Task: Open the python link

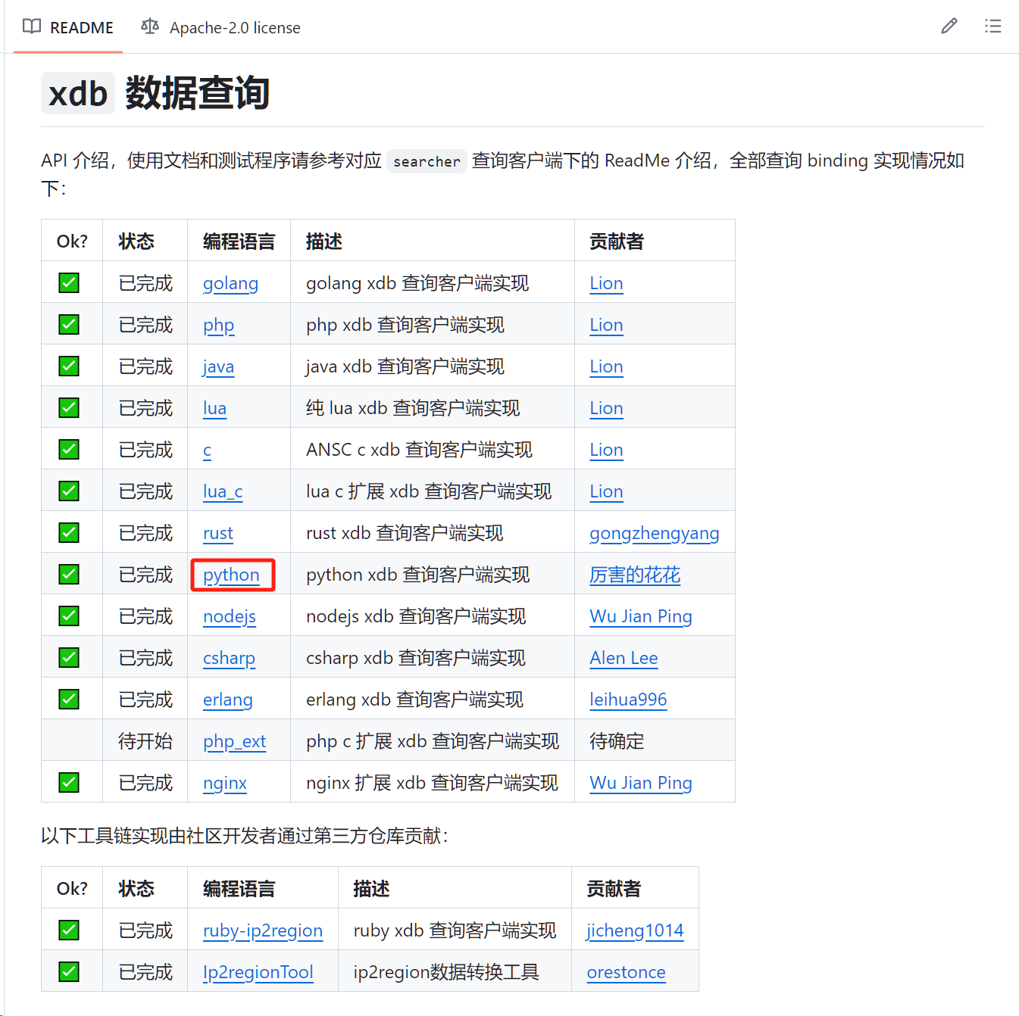Action: 231,575
